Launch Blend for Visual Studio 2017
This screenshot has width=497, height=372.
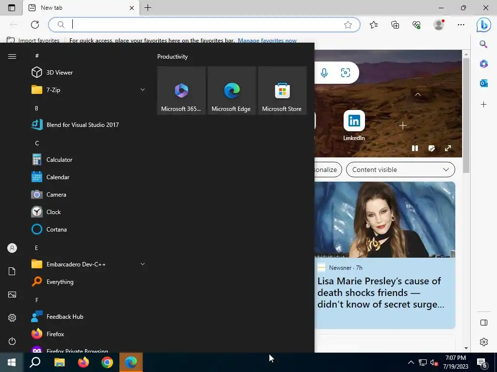88,124
